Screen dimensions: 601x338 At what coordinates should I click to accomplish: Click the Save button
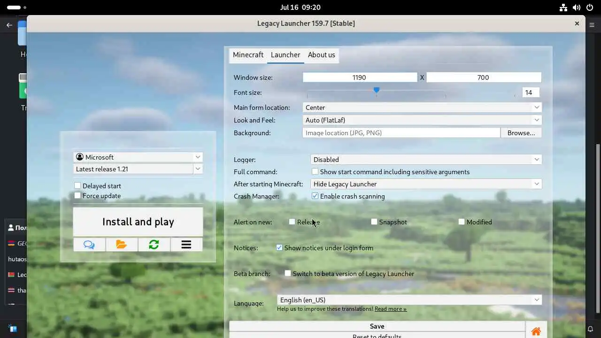(x=377, y=326)
